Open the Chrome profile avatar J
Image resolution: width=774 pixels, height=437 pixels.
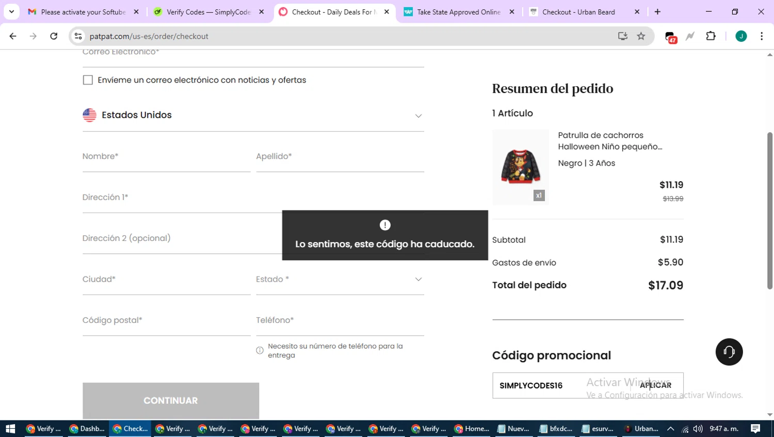[741, 36]
